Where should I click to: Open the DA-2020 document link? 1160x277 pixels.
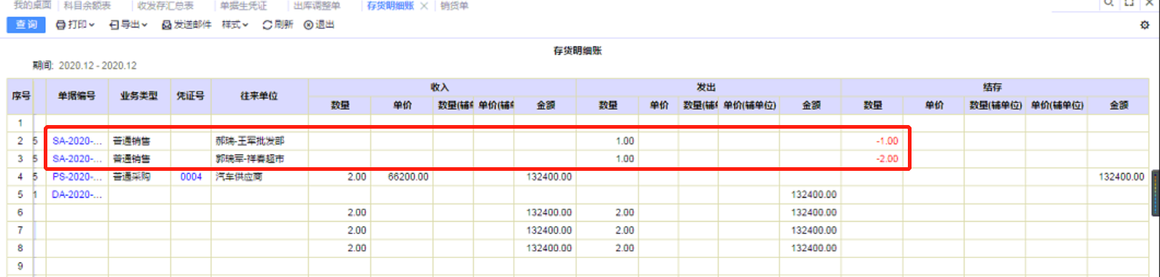[77, 195]
